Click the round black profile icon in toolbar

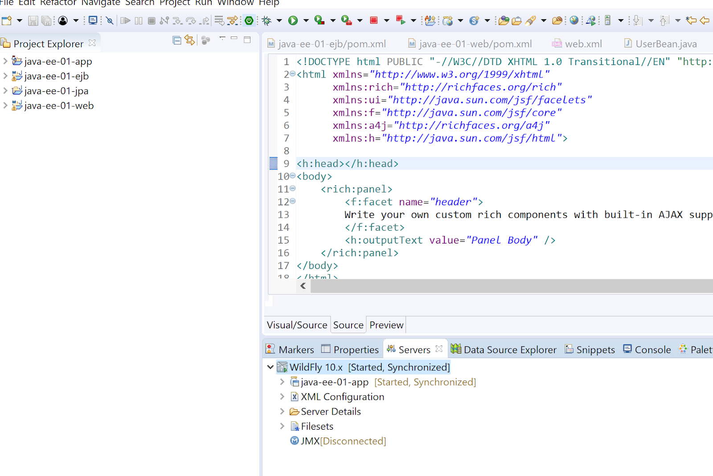pos(63,20)
